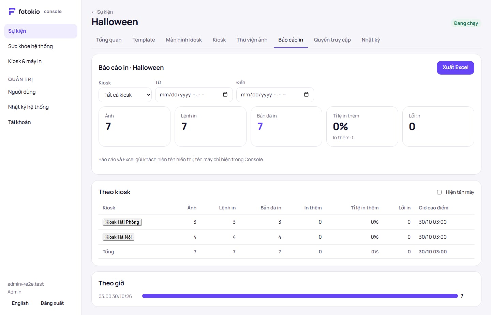
Task: Click the Theo kiosk section heading
Action: (115, 192)
